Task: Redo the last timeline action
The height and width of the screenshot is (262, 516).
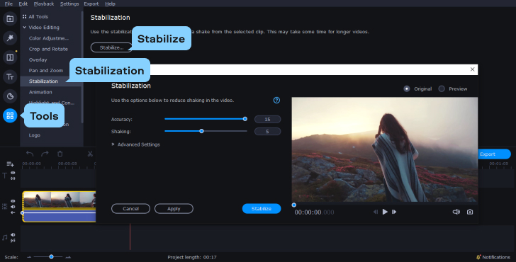Action: click(x=45, y=154)
